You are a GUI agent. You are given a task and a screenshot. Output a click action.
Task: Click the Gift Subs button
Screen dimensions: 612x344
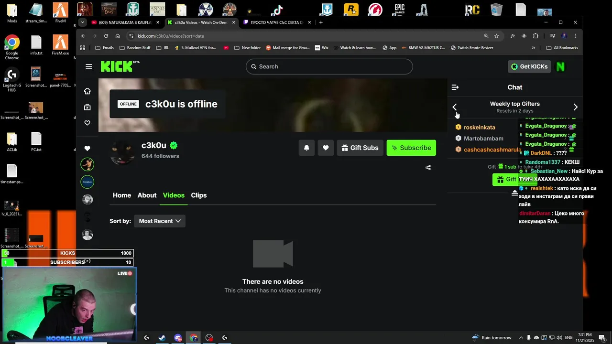click(360, 148)
